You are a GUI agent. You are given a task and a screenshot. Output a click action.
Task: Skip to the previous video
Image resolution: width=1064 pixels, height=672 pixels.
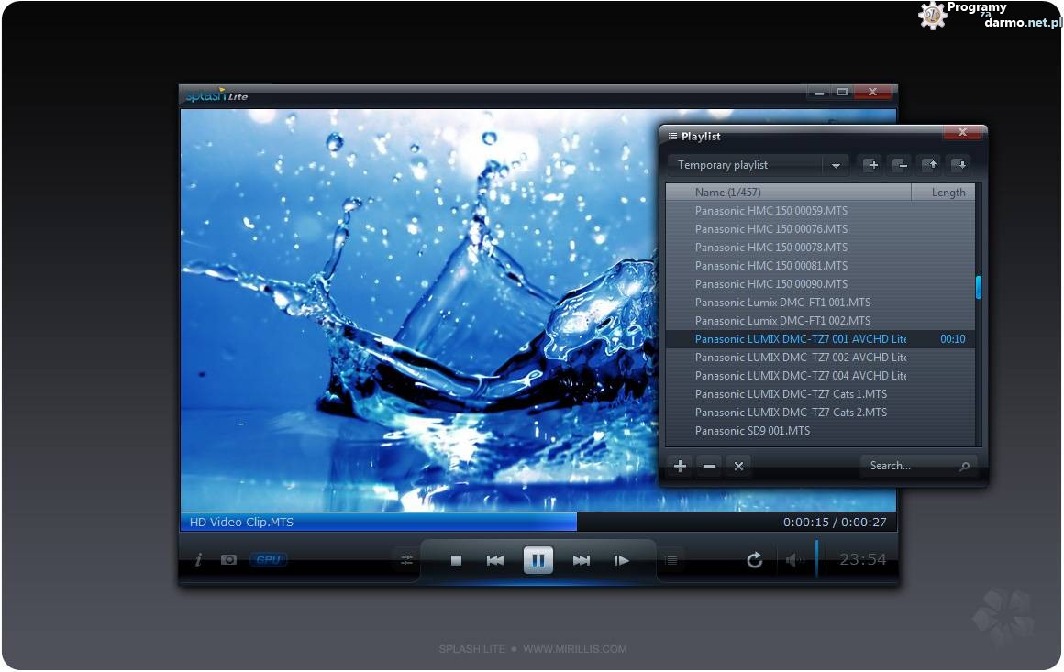click(495, 560)
